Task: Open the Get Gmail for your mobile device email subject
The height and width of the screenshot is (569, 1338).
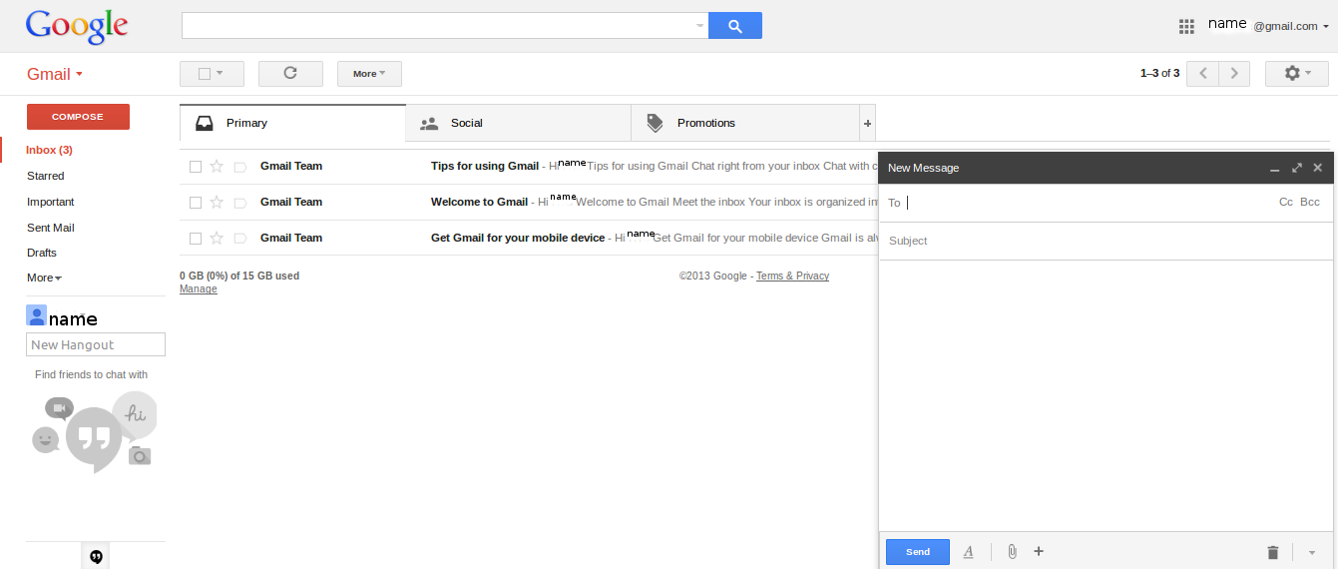Action: pyautogui.click(x=518, y=238)
